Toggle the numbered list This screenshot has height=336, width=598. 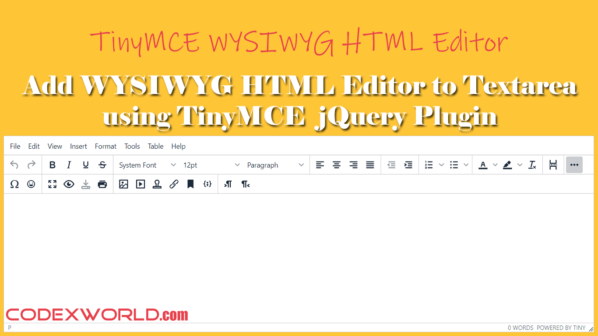coord(429,164)
